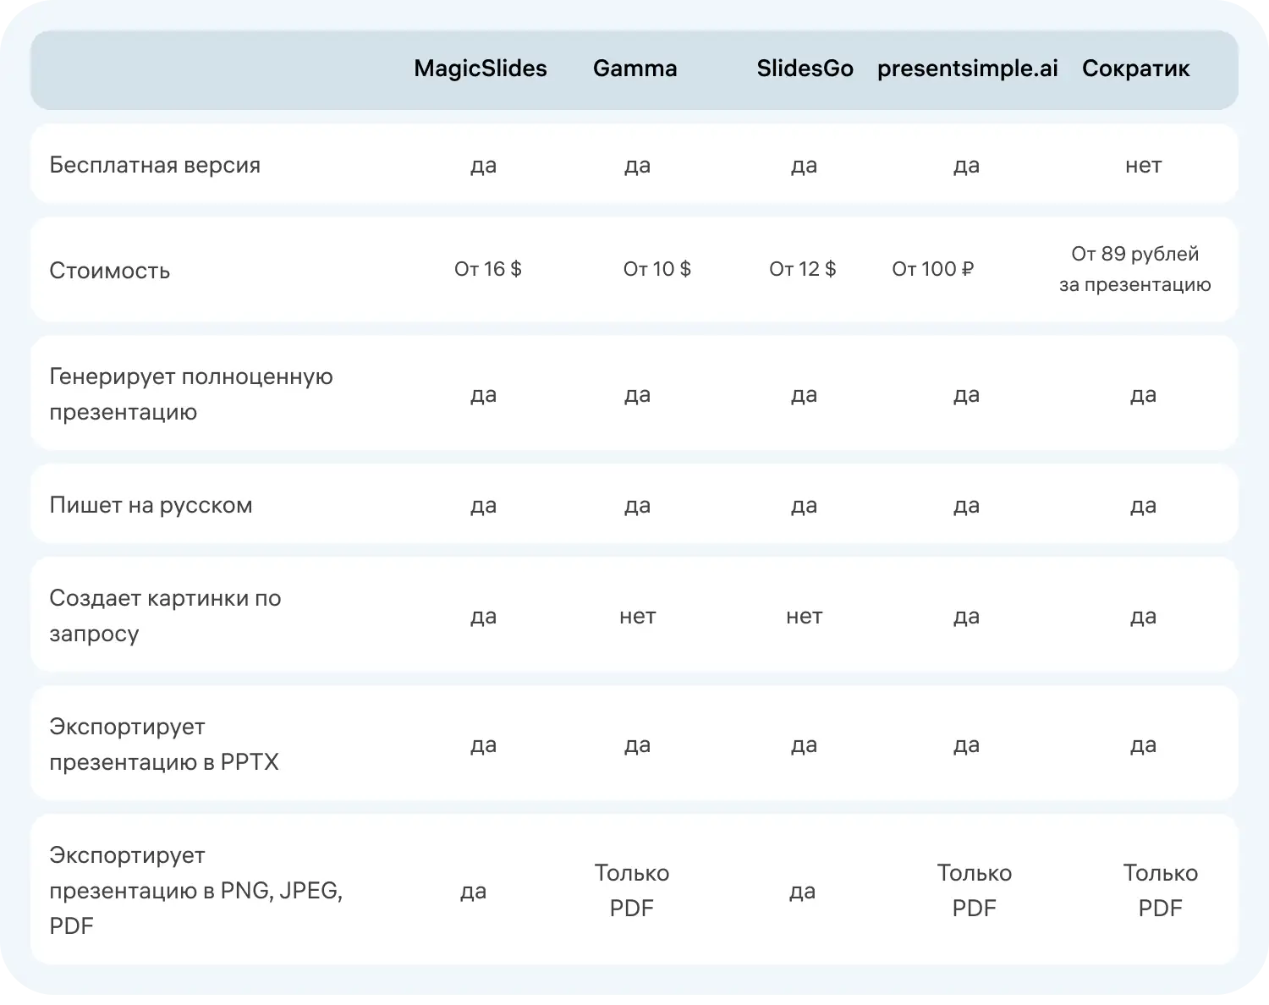
Task: Select the Создает картинки по запросу label
Action: [x=165, y=616]
